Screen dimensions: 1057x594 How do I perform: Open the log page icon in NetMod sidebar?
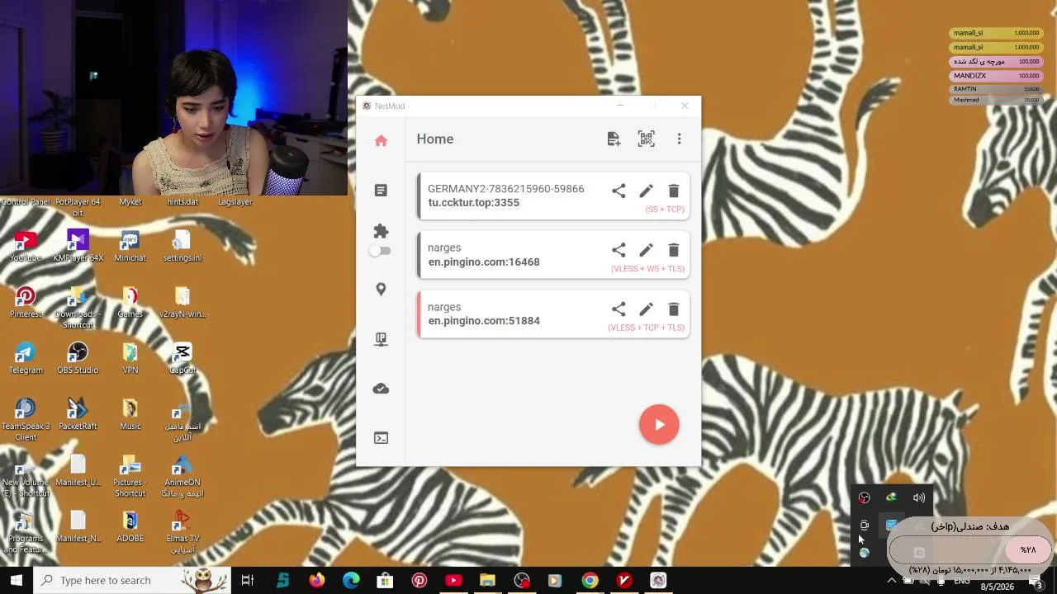coord(381,191)
